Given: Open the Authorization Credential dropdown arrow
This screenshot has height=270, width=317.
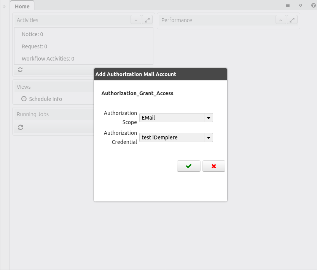Looking at the screenshot, I should click(209, 138).
